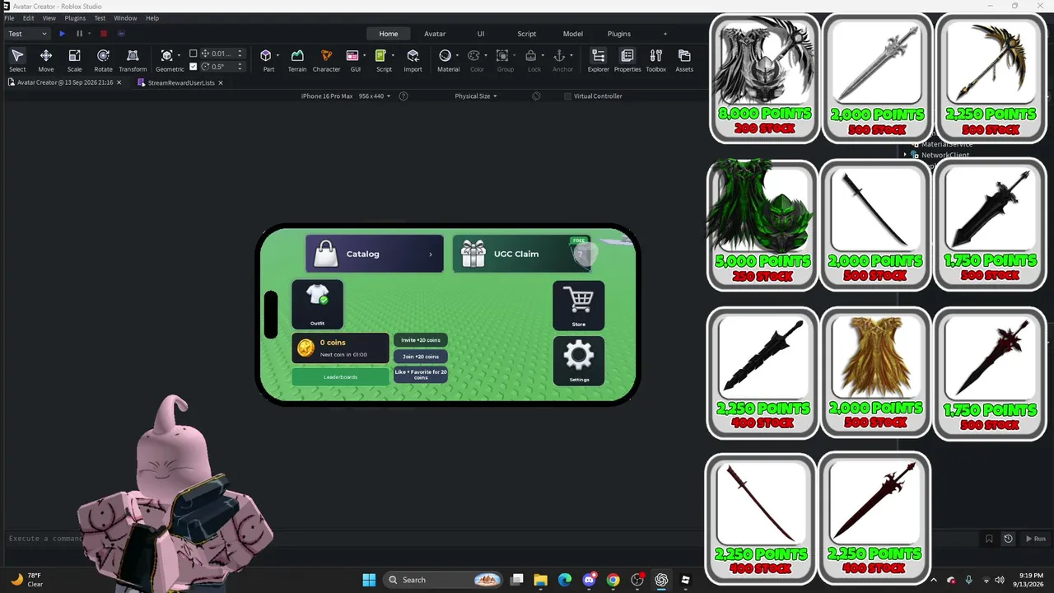Screen dimensions: 1054x593
Task: Click the green Leaderboards button
Action: (x=340, y=377)
